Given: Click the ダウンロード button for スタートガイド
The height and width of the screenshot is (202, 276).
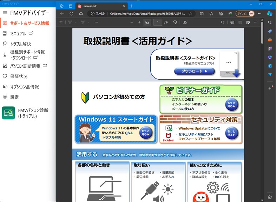Looking at the screenshot, I should click(195, 71).
